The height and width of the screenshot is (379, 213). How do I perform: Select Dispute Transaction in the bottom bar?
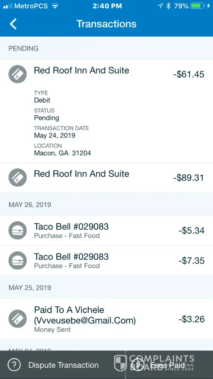63,365
